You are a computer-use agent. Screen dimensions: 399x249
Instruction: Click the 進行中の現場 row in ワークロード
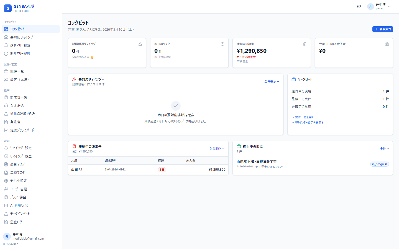[340, 91]
